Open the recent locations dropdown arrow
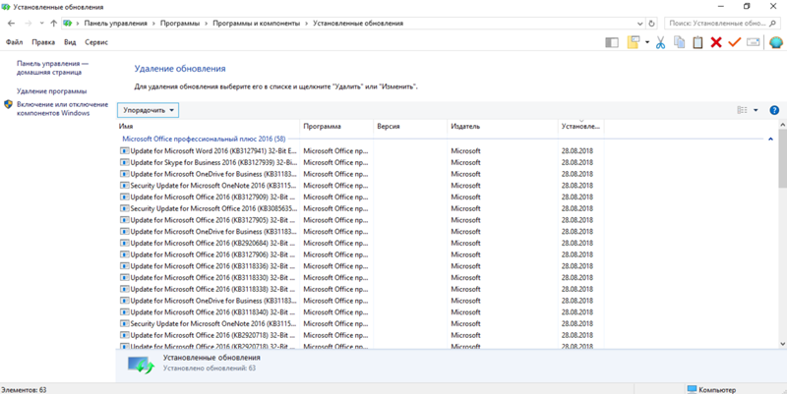Viewport: 787px width, 394px height. (41, 24)
